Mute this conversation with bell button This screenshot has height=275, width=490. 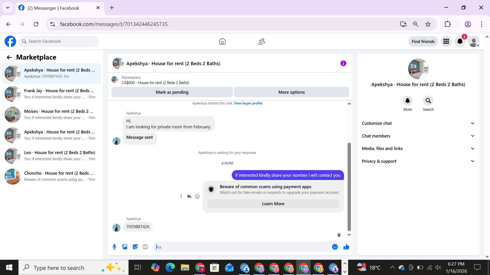tap(407, 101)
